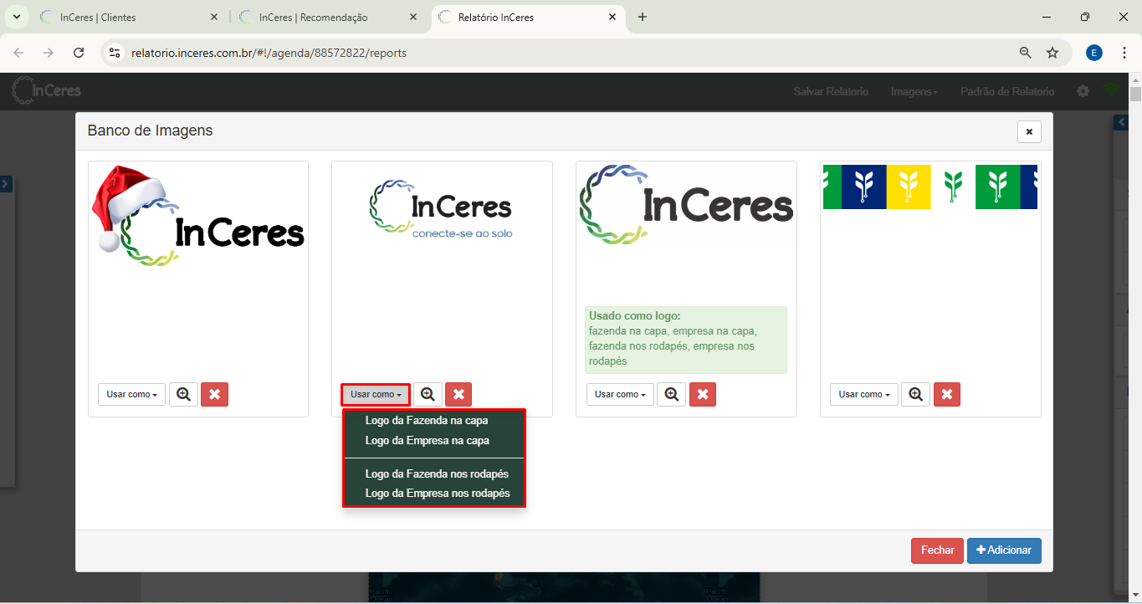Screen dimensions: 1142x604
Task: Open the Imagens dropdown in the navbar
Action: click(914, 91)
